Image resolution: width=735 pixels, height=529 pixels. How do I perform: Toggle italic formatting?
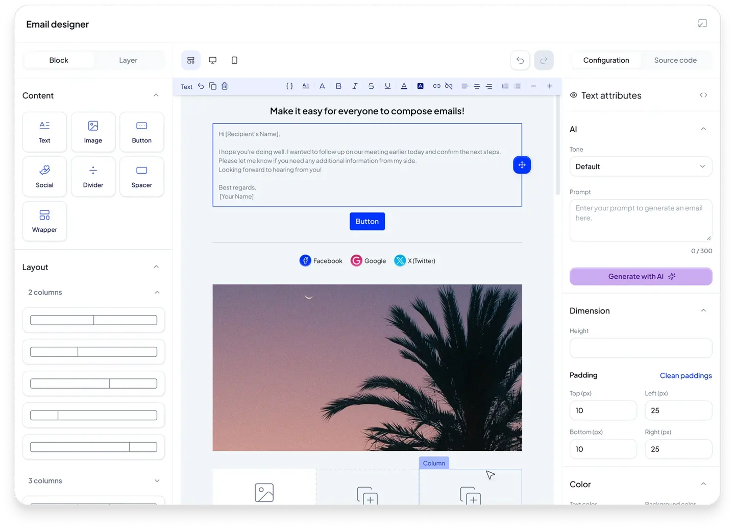(x=355, y=86)
